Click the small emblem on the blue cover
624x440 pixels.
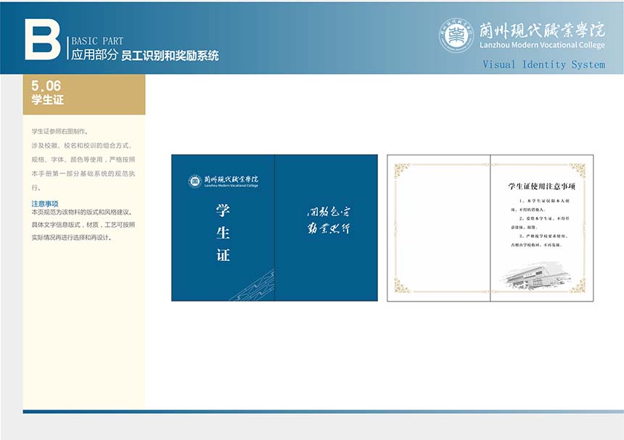194,181
